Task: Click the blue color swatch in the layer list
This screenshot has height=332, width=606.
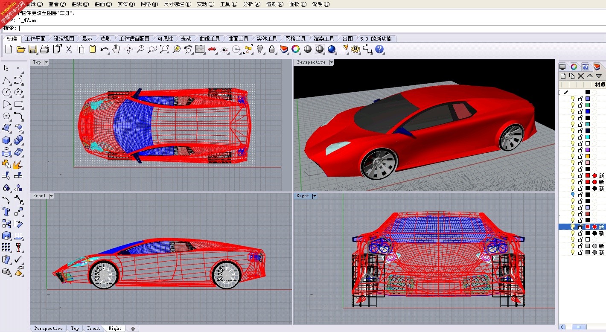Action: point(588,111)
